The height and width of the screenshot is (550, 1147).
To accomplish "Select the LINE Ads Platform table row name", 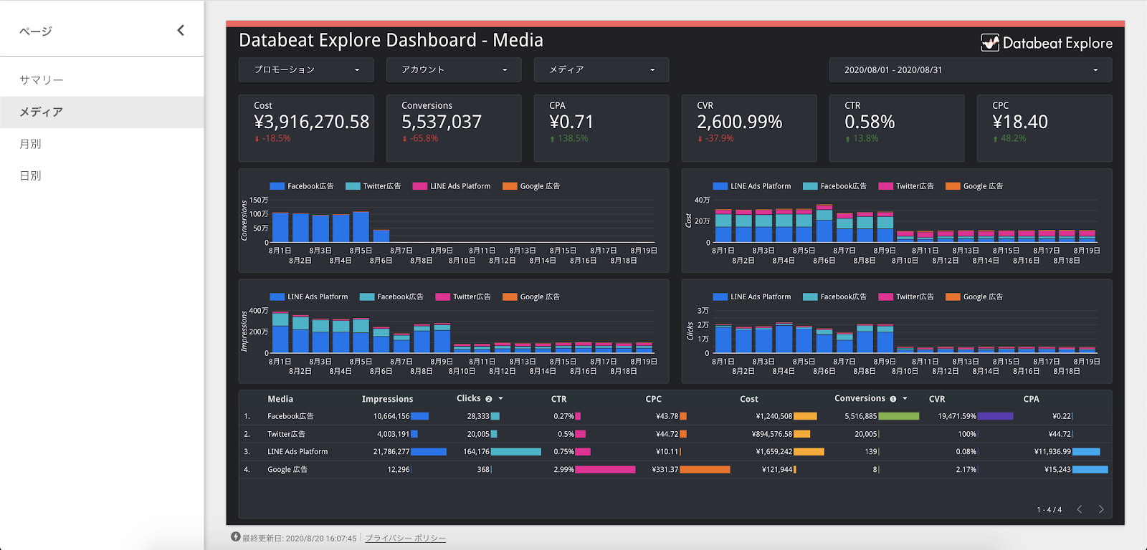I will click(298, 452).
